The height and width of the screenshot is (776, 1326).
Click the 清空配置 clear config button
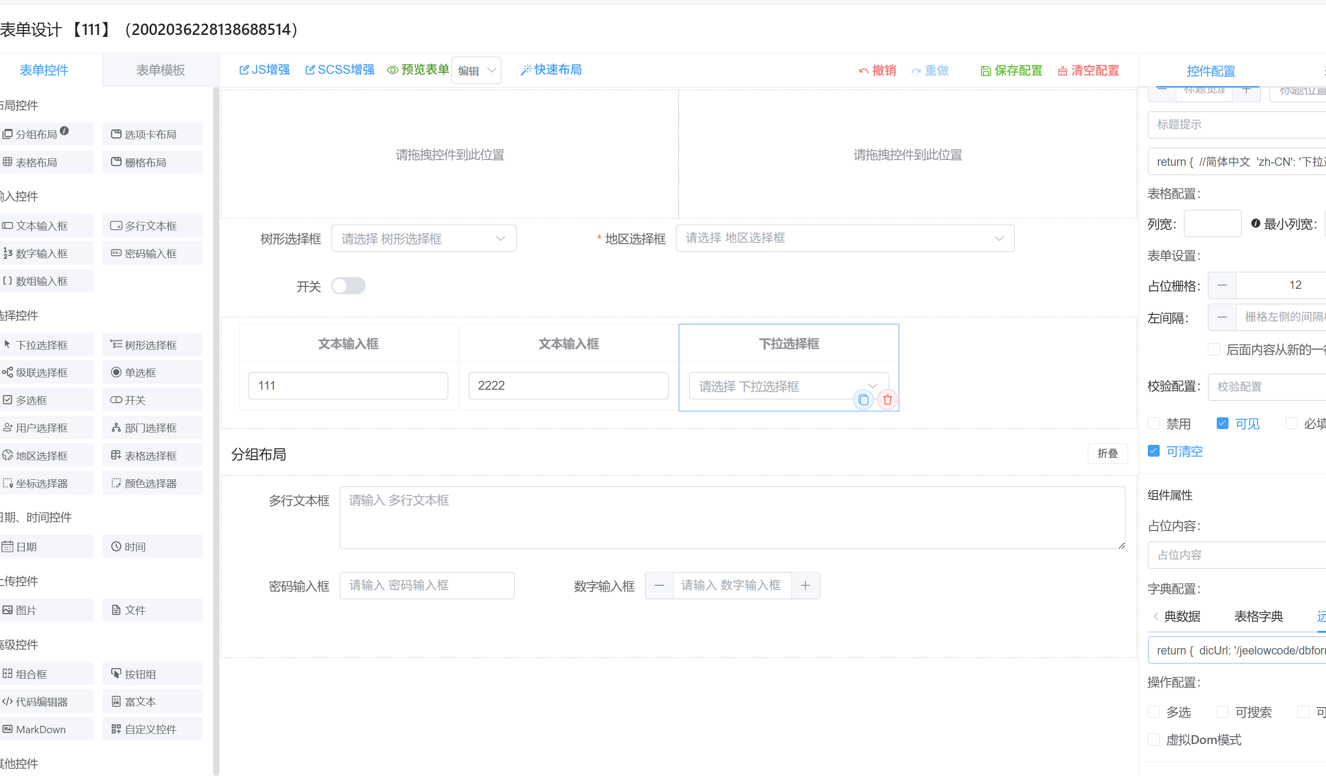[x=1088, y=70]
